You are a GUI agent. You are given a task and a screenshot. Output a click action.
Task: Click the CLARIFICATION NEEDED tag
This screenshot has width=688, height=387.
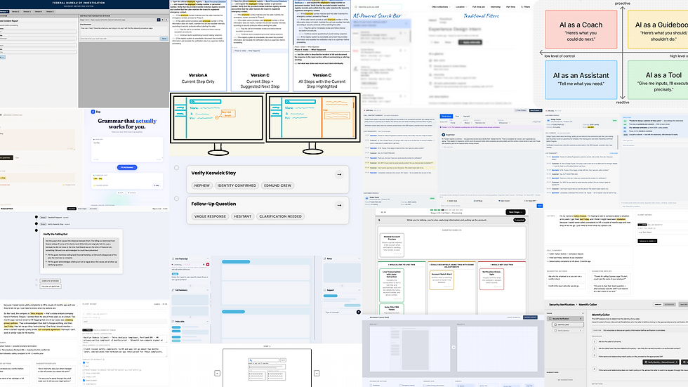pyautogui.click(x=280, y=216)
